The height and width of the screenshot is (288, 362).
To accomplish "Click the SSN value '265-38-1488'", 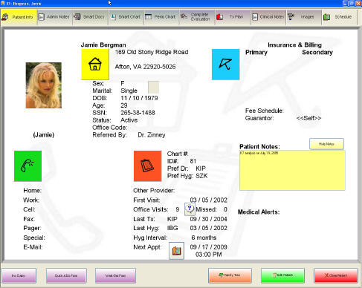I will click(x=138, y=113).
